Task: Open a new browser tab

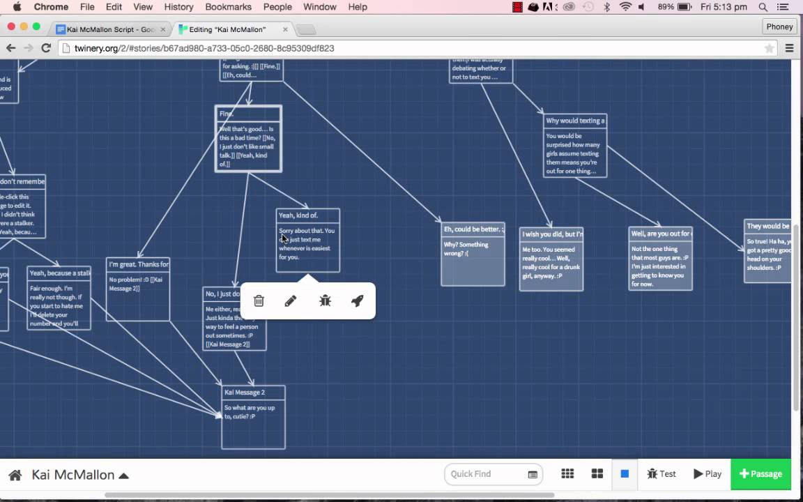Action: point(306,30)
